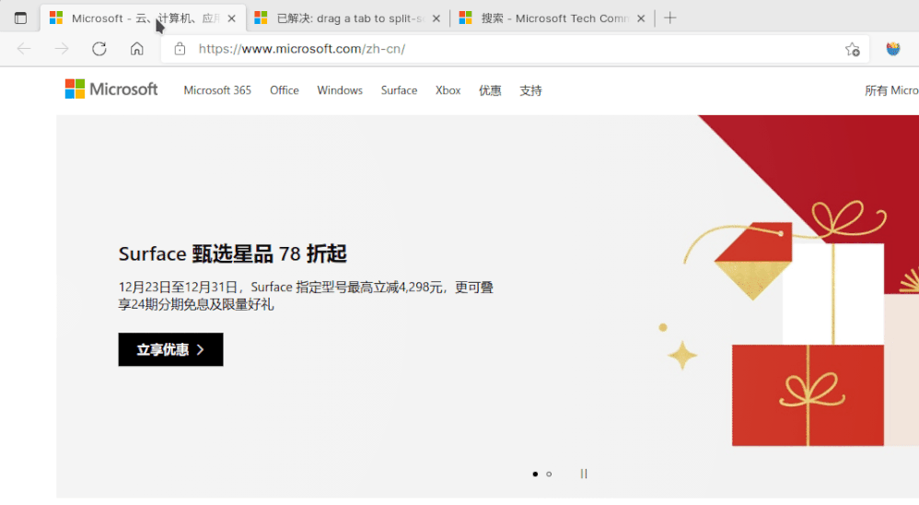919x505 pixels.
Task: Click the Microsoft logo
Action: click(111, 89)
